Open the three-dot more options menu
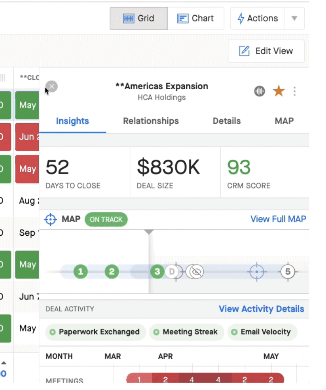The height and width of the screenshot is (390, 326). (295, 91)
